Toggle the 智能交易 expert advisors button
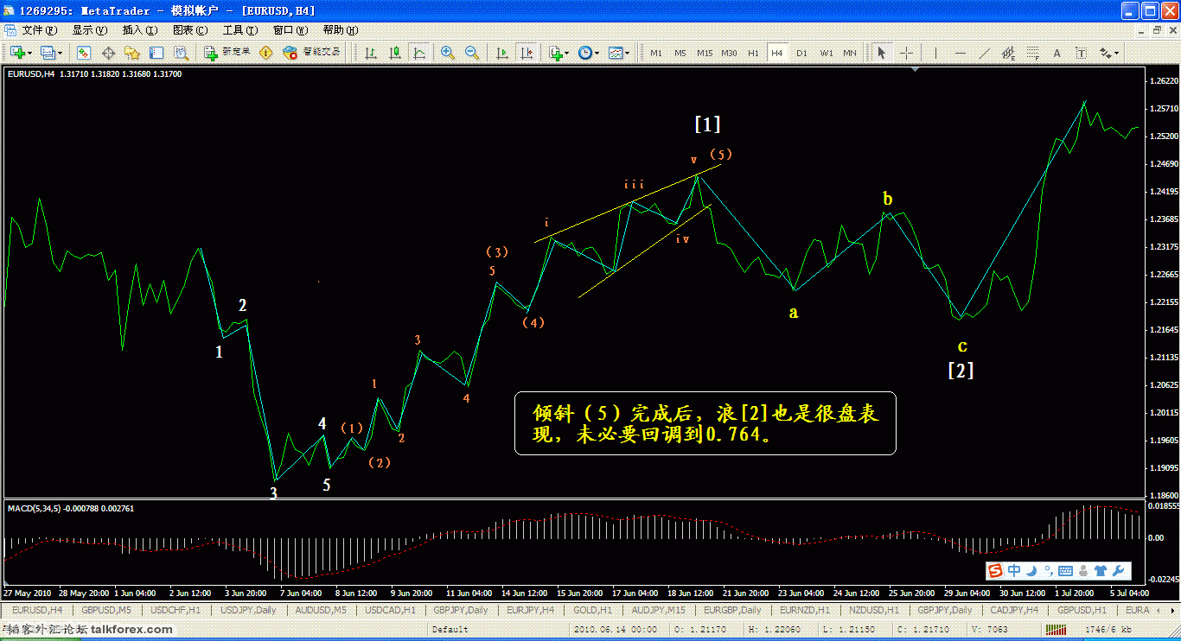This screenshot has height=641, width=1181. (312, 53)
